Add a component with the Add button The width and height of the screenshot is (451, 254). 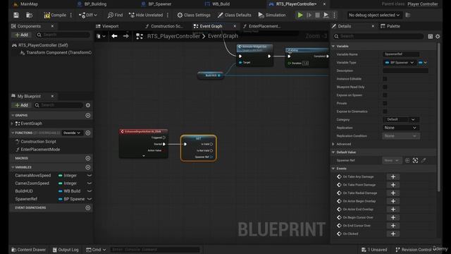22,35
